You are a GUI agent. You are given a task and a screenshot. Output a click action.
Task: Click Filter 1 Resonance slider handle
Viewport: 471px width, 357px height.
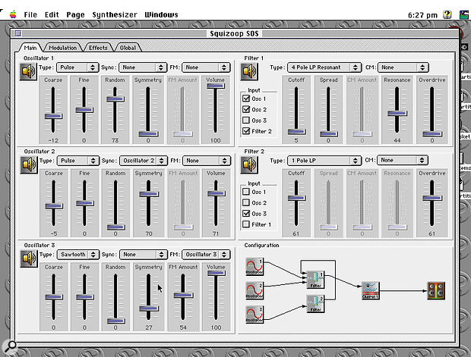pyautogui.click(x=397, y=113)
